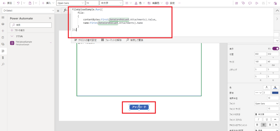Image resolution: width=280 pixels, height=131 pixels.
Task: Preview the app with play icon
Action: click(257, 3)
